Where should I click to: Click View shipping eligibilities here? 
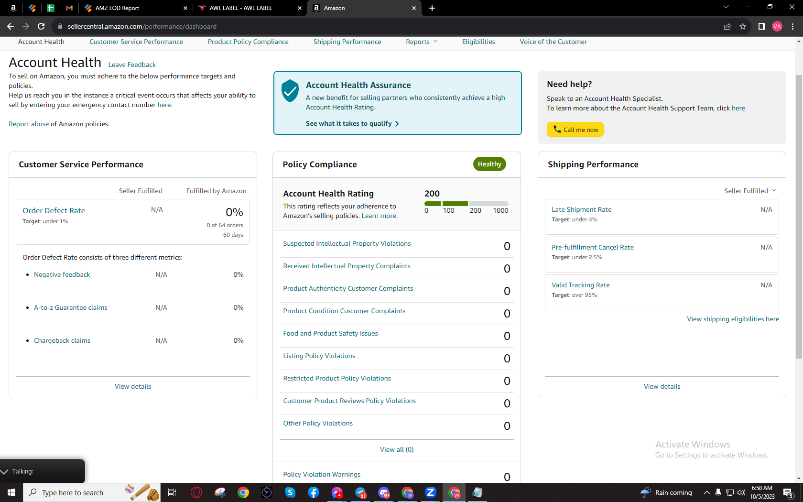click(x=733, y=319)
